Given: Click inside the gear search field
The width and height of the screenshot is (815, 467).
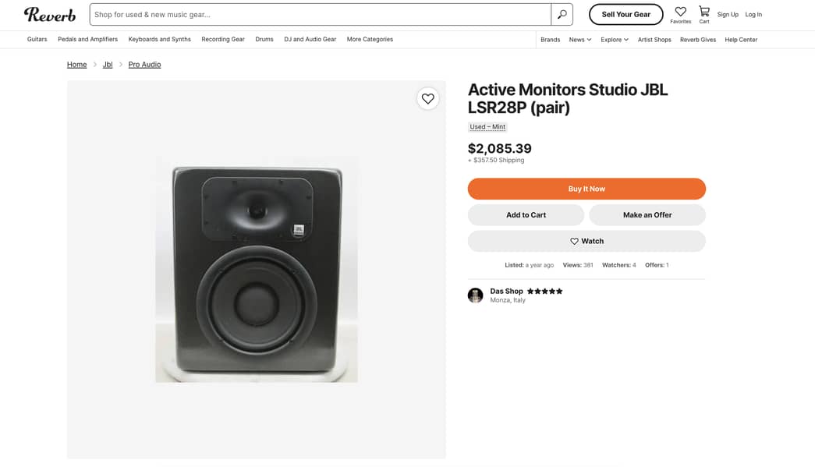Looking at the screenshot, I should [312, 14].
